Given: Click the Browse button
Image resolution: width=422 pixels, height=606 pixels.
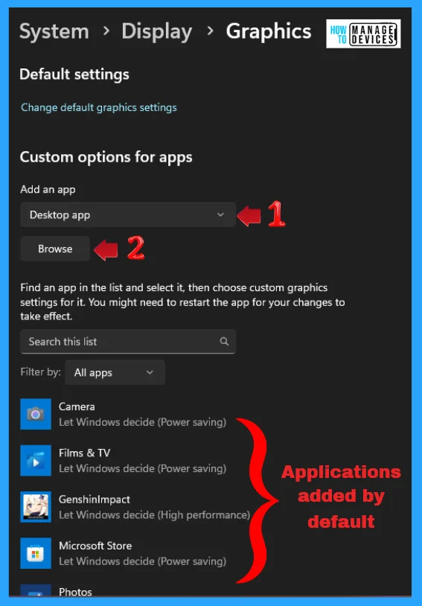Looking at the screenshot, I should (x=55, y=249).
